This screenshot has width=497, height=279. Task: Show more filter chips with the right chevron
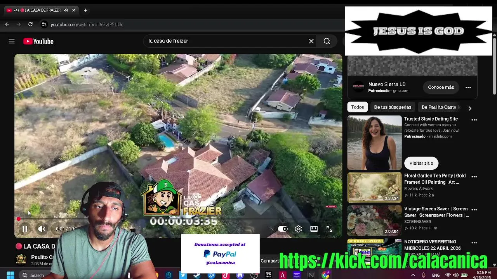tap(469, 108)
